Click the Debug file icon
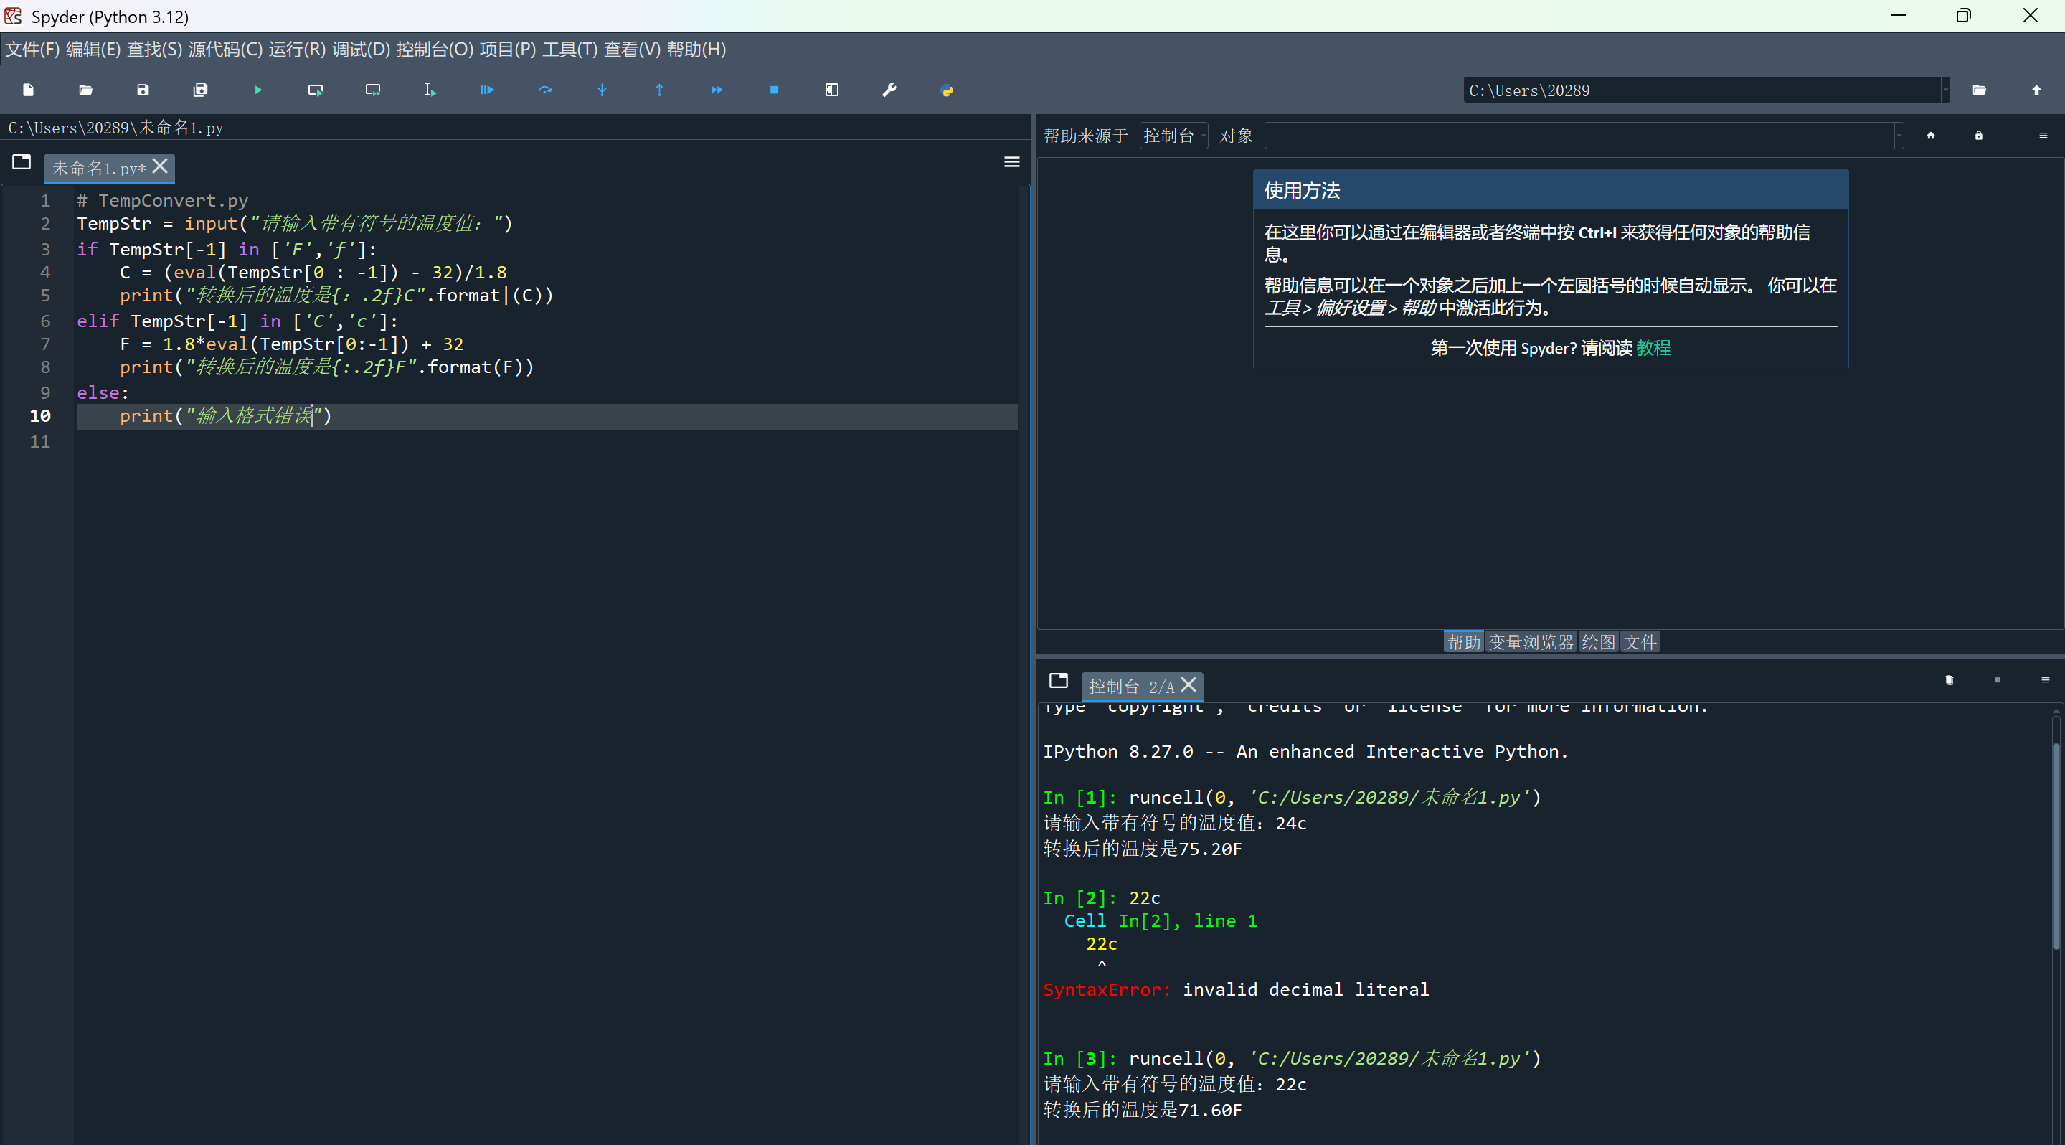2065x1145 pixels. click(486, 90)
